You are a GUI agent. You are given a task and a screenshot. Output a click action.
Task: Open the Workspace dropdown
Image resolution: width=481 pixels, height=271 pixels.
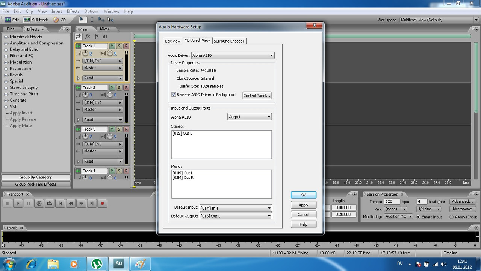tap(439, 20)
